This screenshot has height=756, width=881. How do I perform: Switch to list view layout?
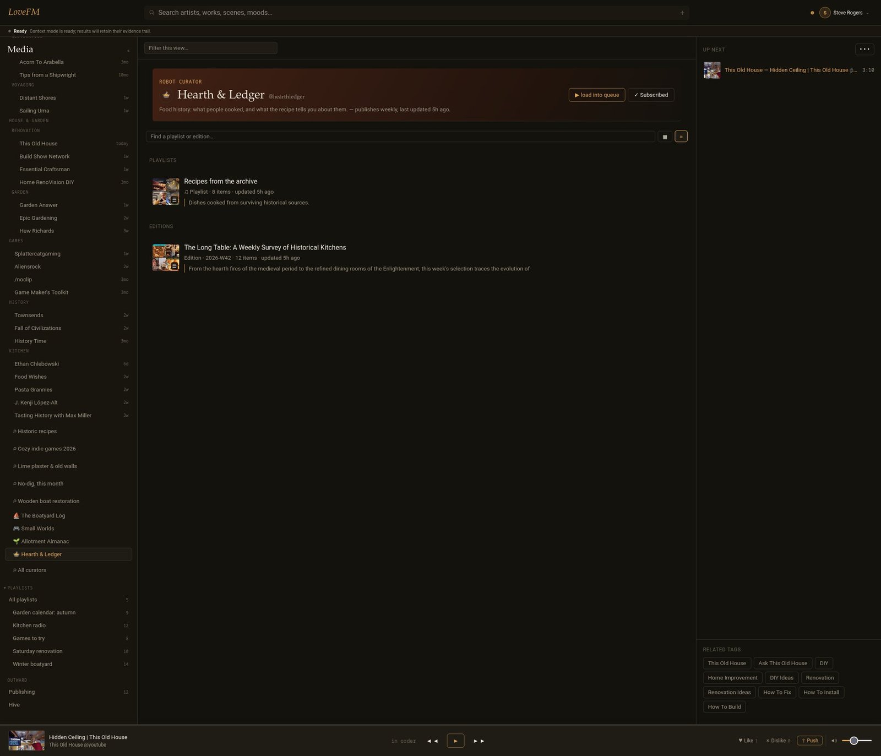click(x=681, y=137)
